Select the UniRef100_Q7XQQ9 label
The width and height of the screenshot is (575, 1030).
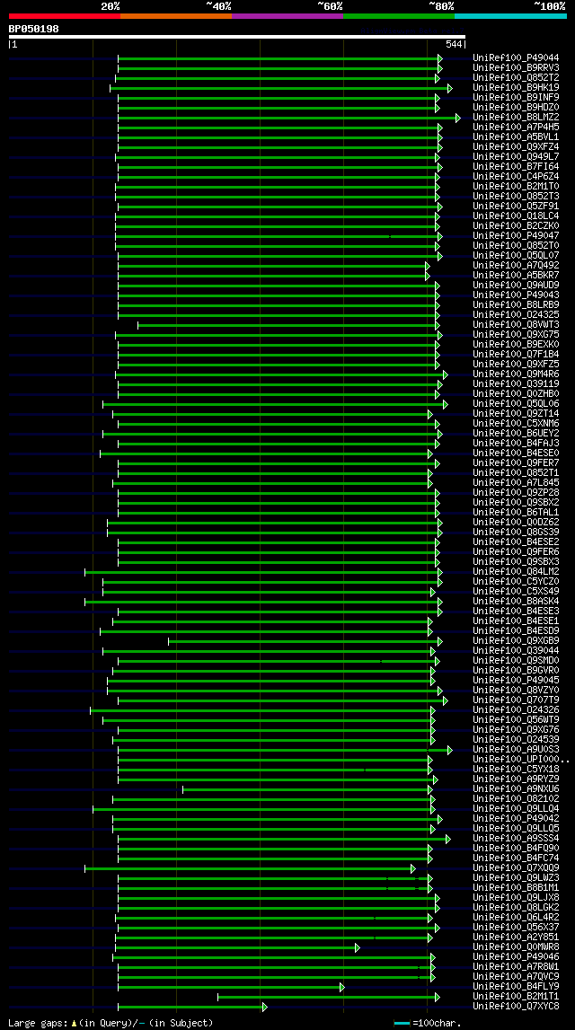point(516,868)
